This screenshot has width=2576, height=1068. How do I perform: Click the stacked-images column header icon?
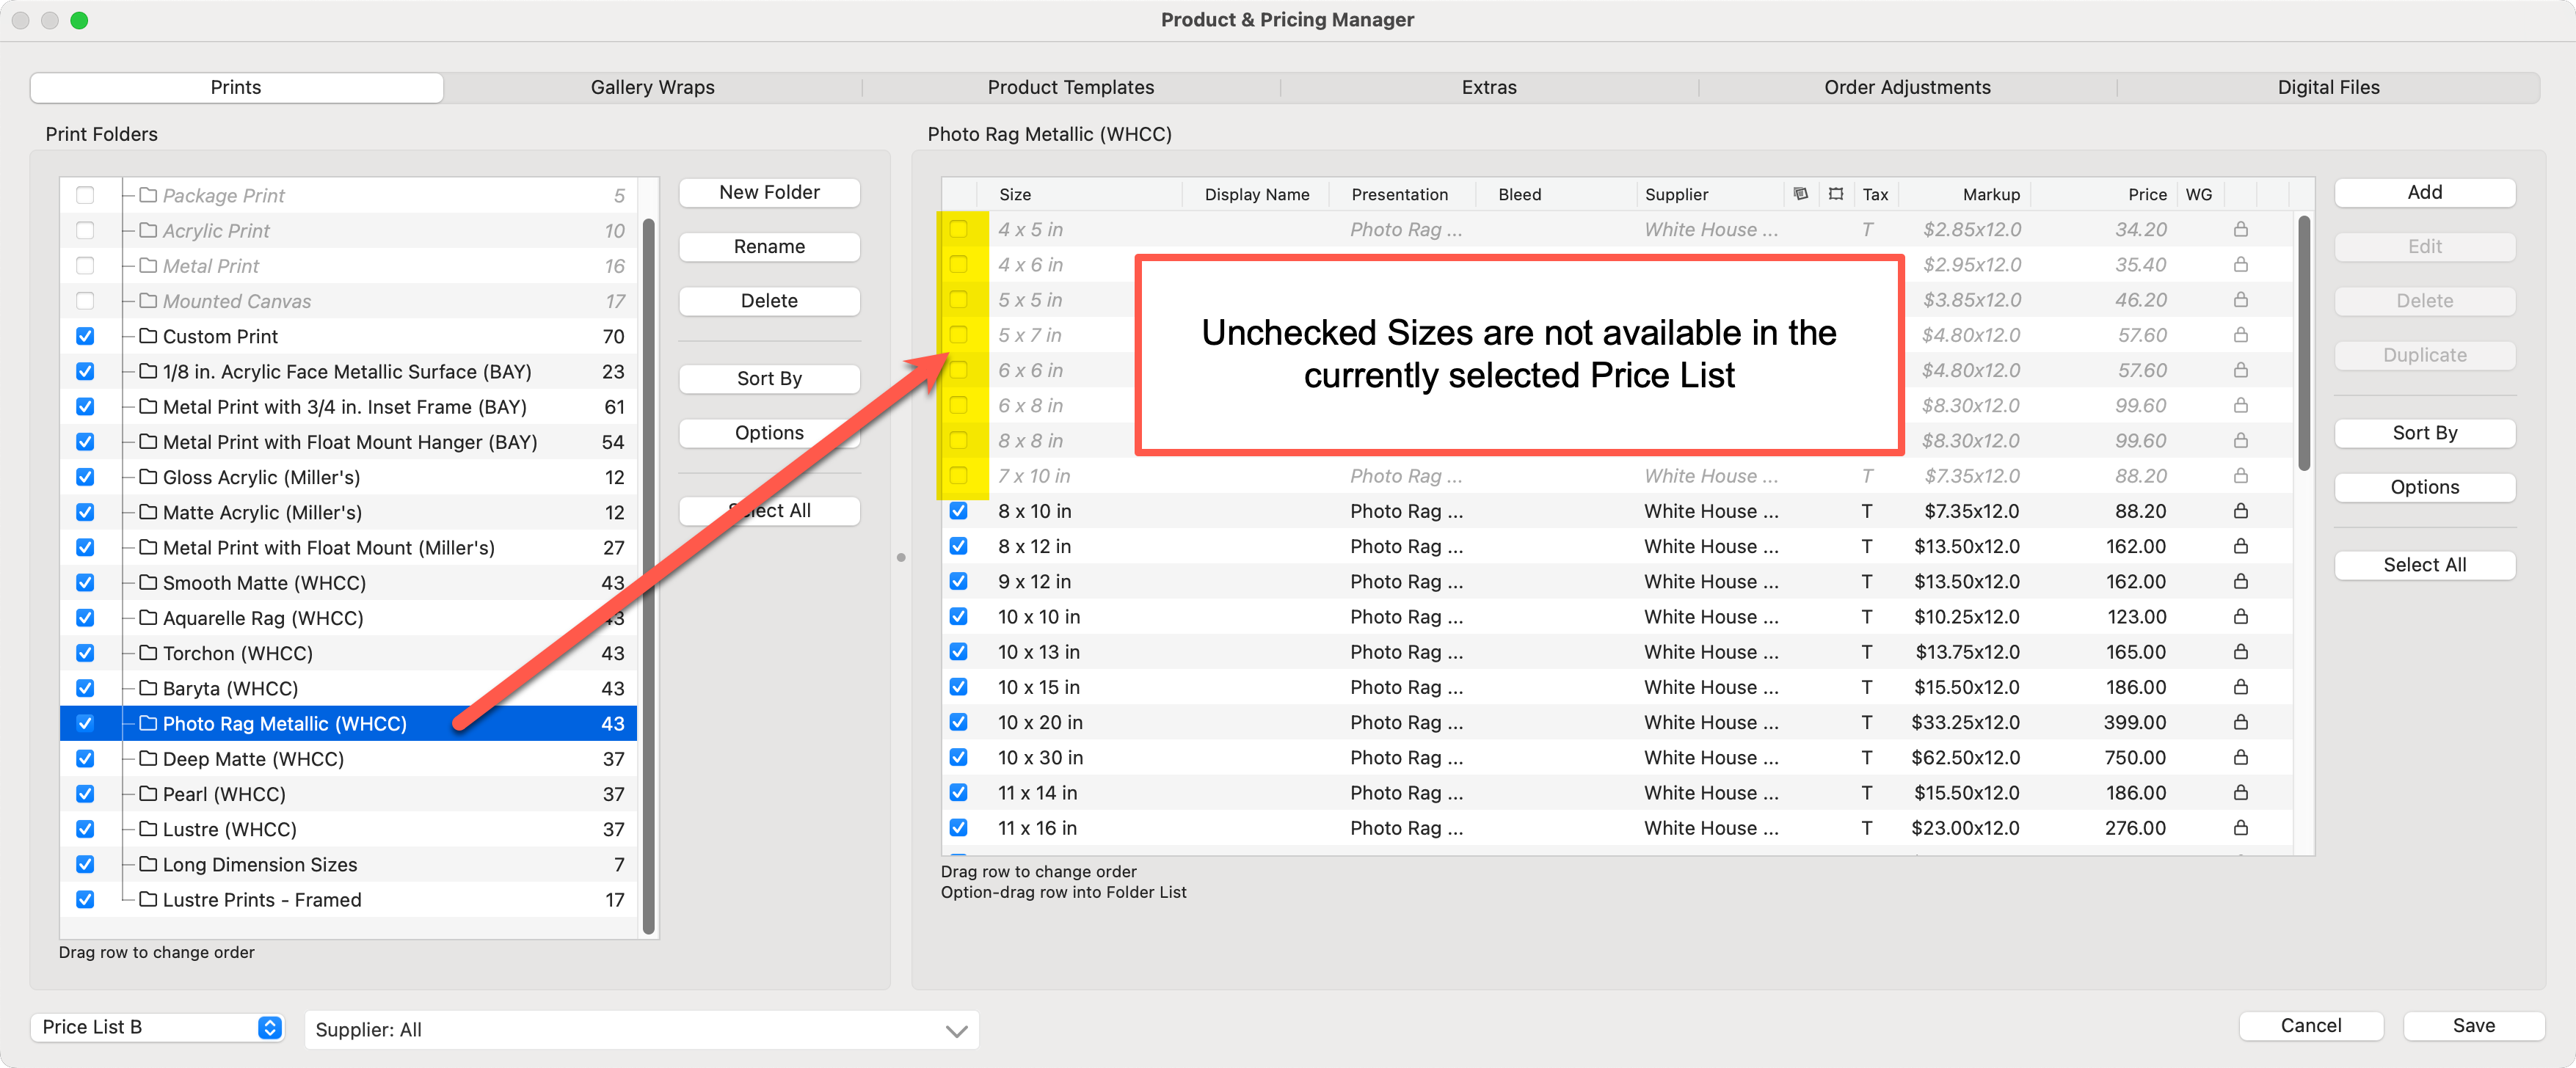[x=1800, y=194]
